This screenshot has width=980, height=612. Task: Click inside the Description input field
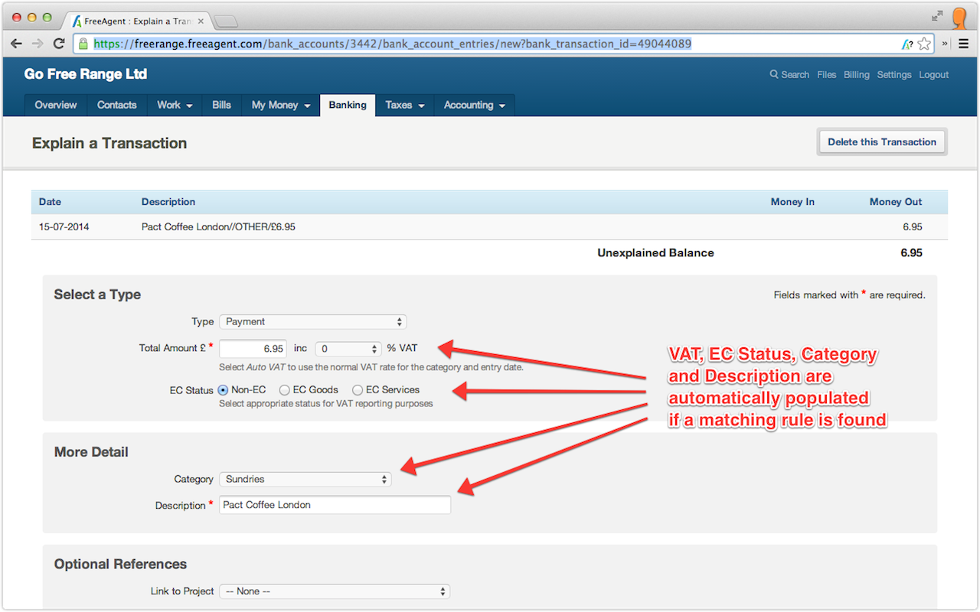point(335,505)
